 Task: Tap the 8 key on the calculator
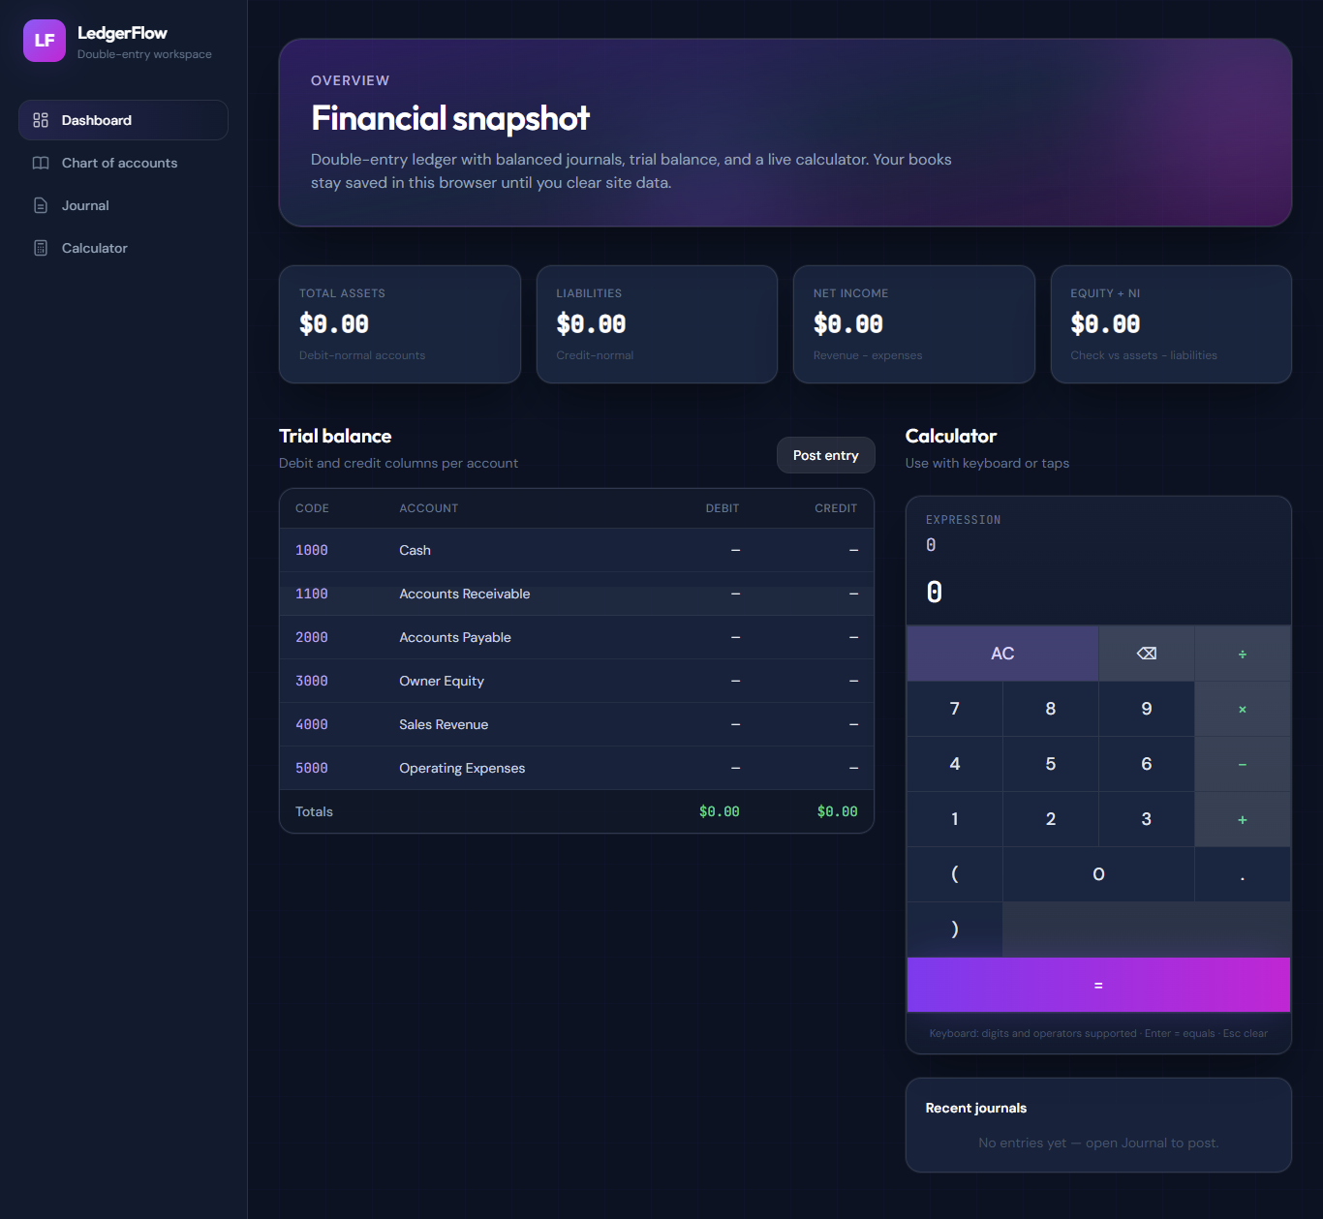click(x=1051, y=709)
